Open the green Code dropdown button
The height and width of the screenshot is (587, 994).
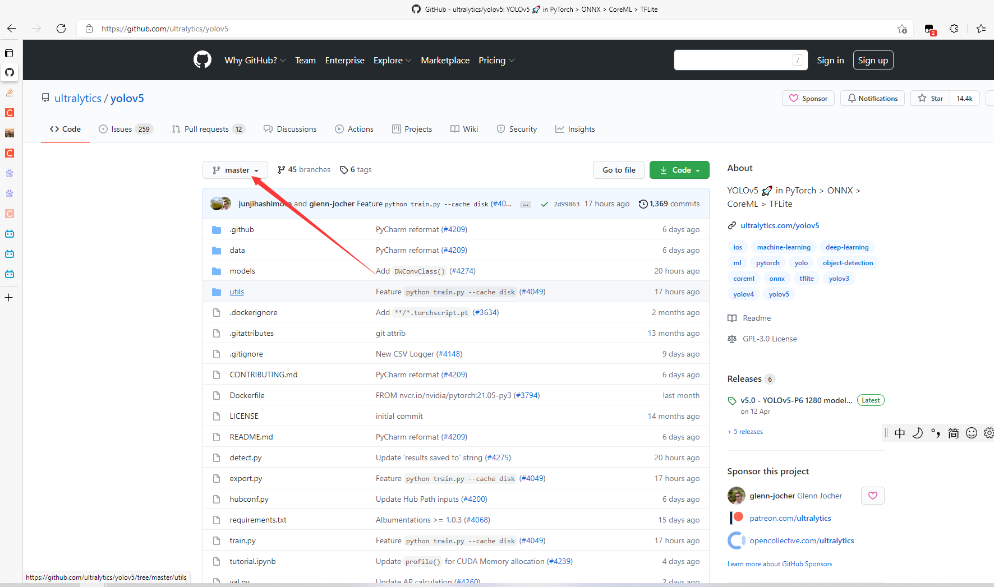coord(679,170)
